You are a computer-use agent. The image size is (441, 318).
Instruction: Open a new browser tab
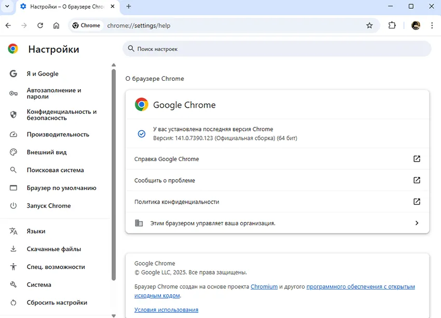click(x=129, y=7)
